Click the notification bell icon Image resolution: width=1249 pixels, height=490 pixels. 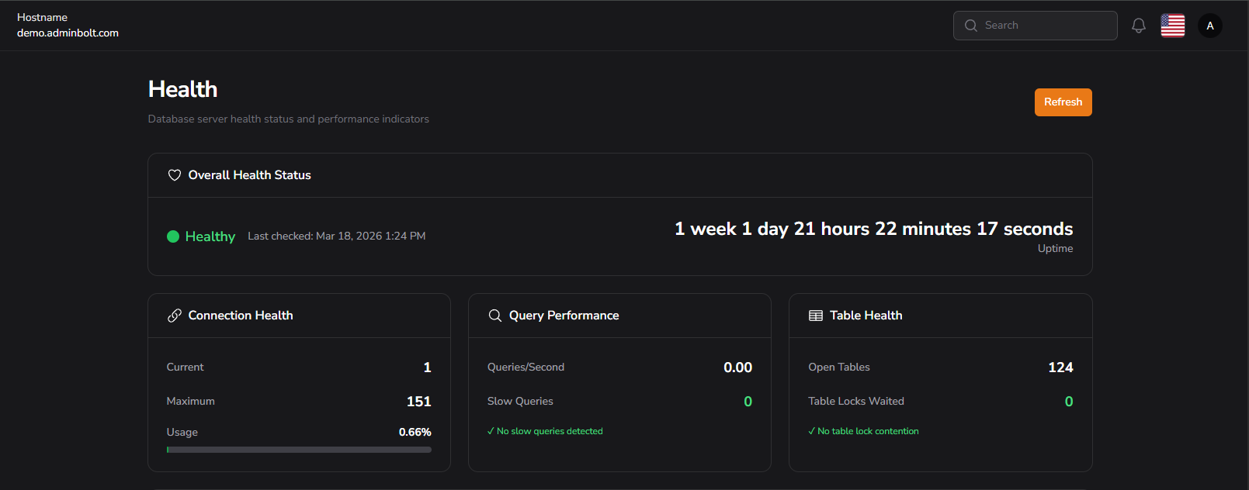pos(1138,26)
